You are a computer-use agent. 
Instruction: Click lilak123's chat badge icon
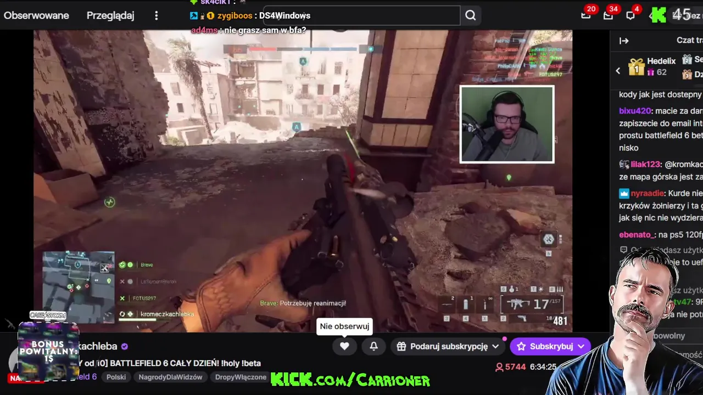pyautogui.click(x=624, y=164)
